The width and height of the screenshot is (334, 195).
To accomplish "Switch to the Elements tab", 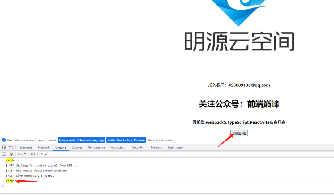I will click(26, 147).
